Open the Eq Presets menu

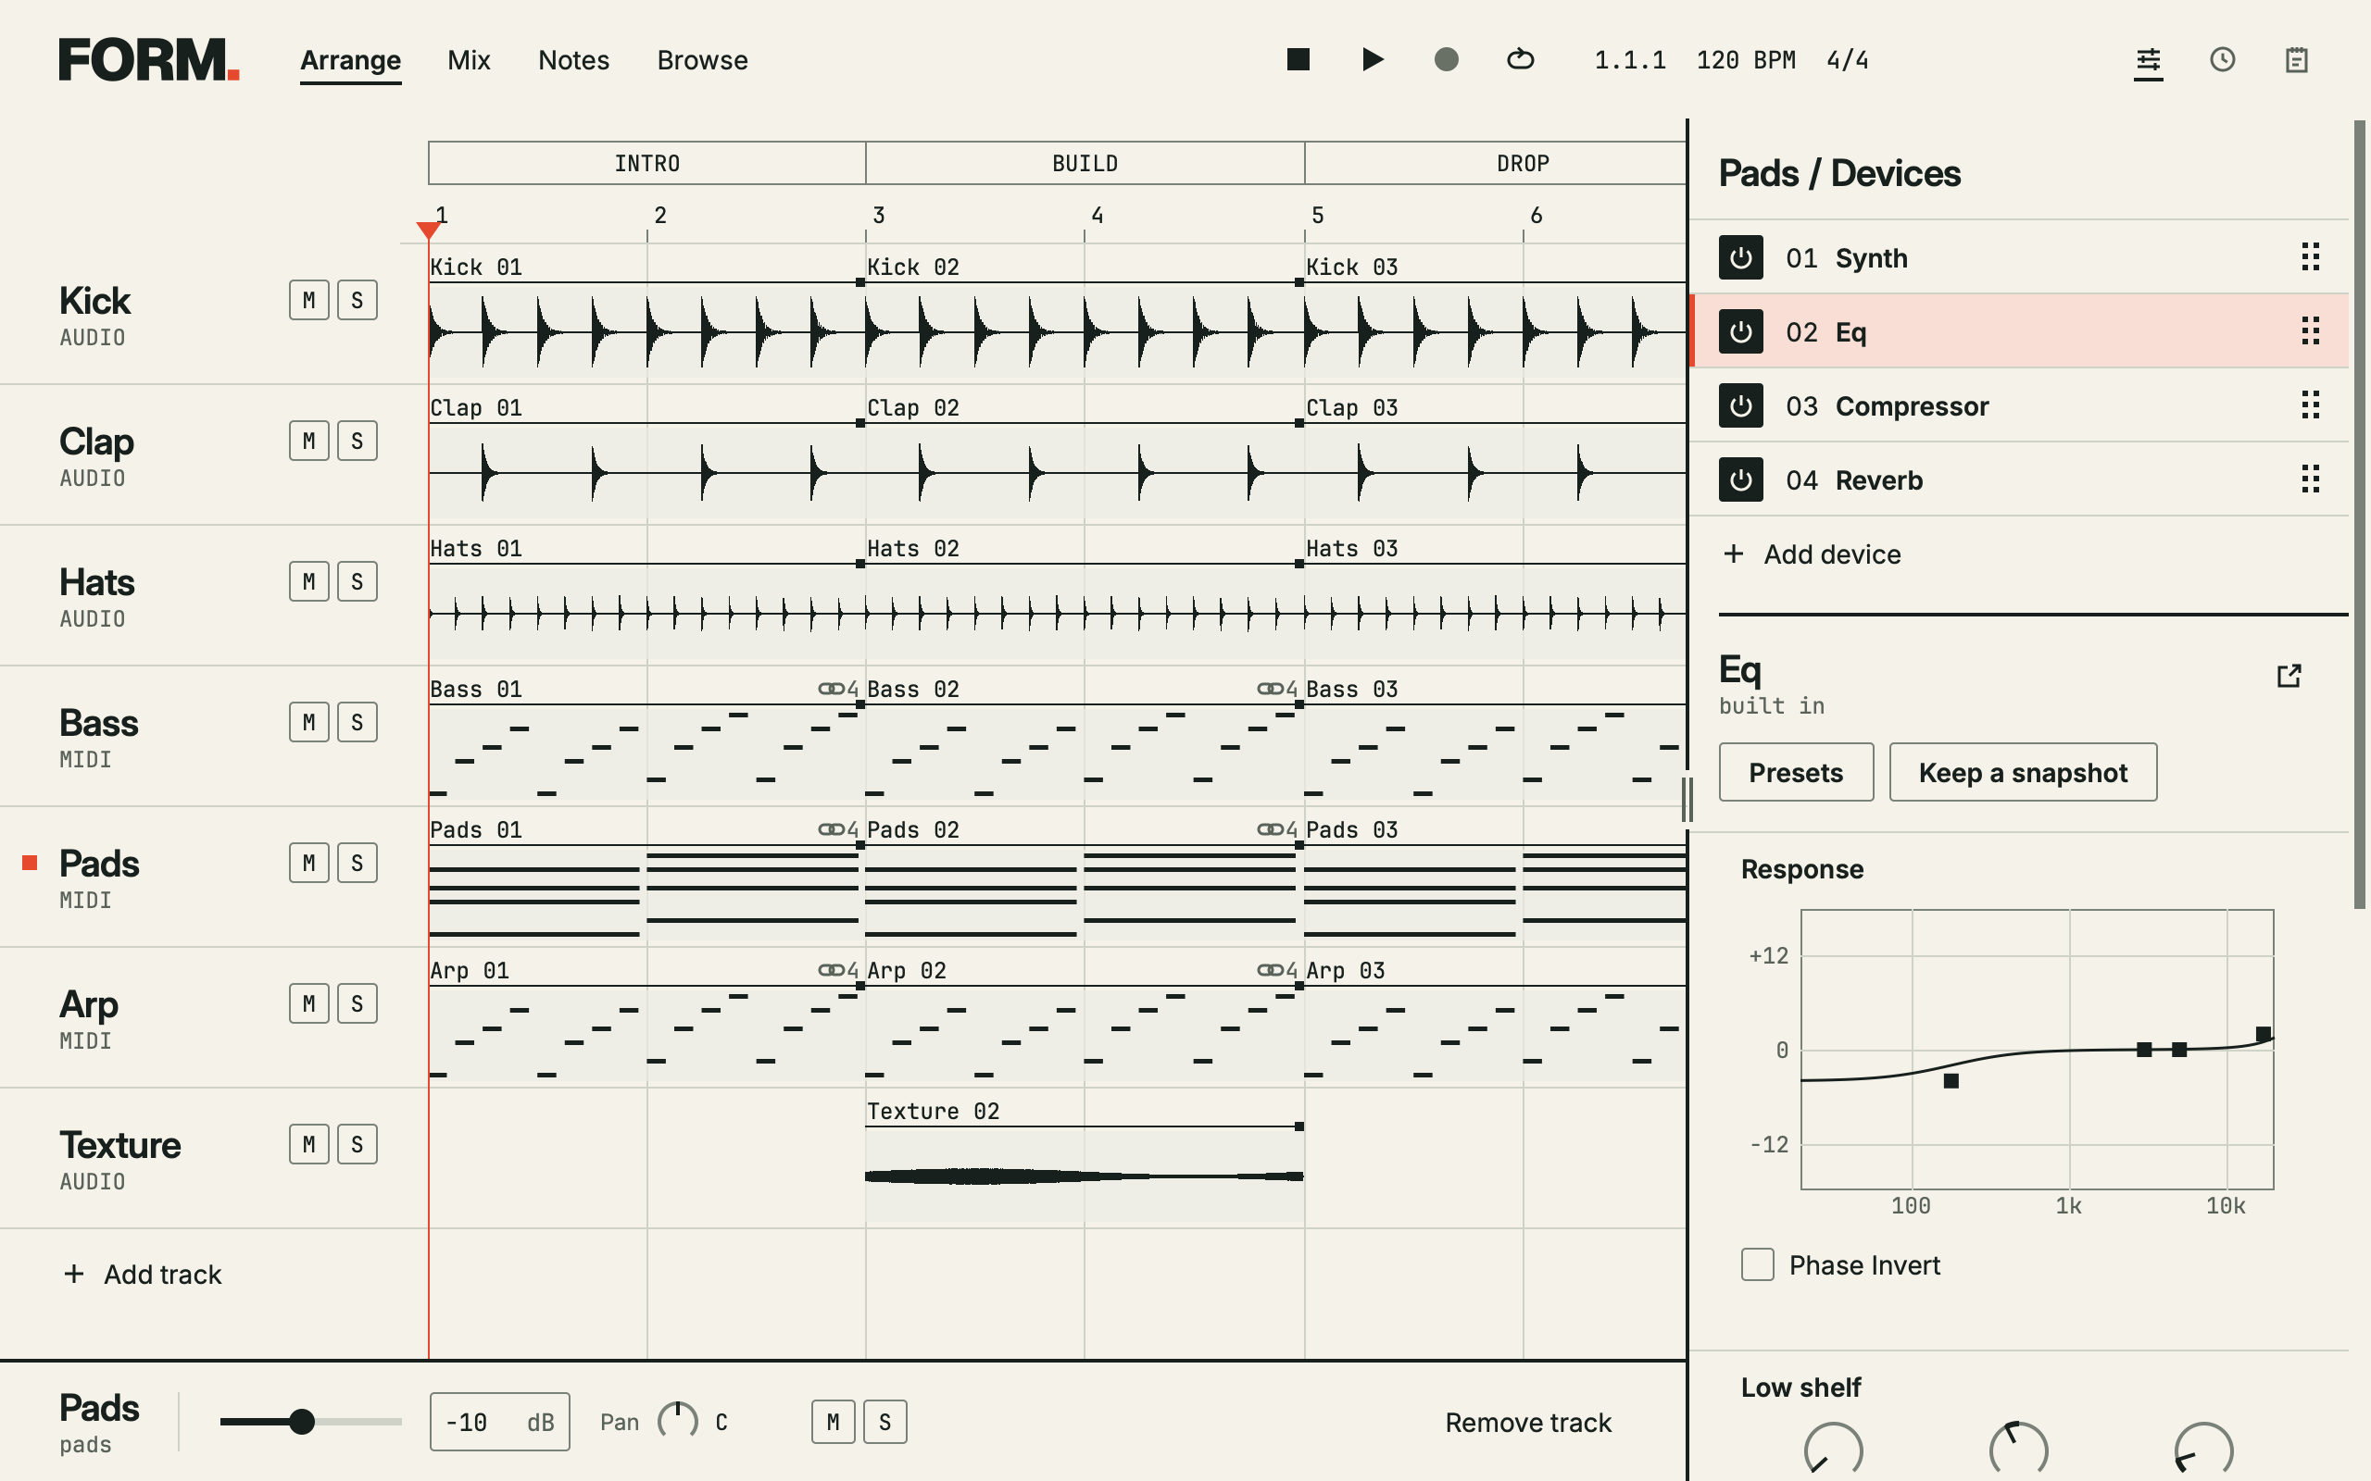(x=1796, y=773)
